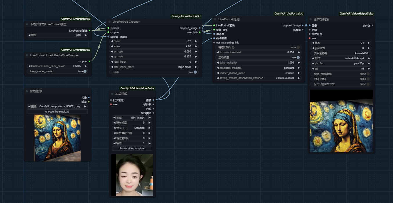Collapse the LivePortrait Load MediaPipeCropper node title dot
This screenshot has width=393, height=203.
coord(27,55)
